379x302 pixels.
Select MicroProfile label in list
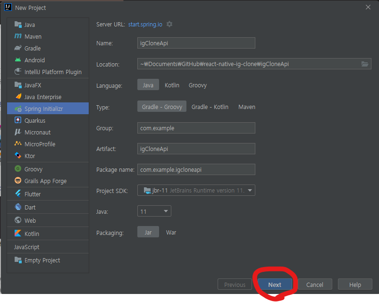pos(40,144)
